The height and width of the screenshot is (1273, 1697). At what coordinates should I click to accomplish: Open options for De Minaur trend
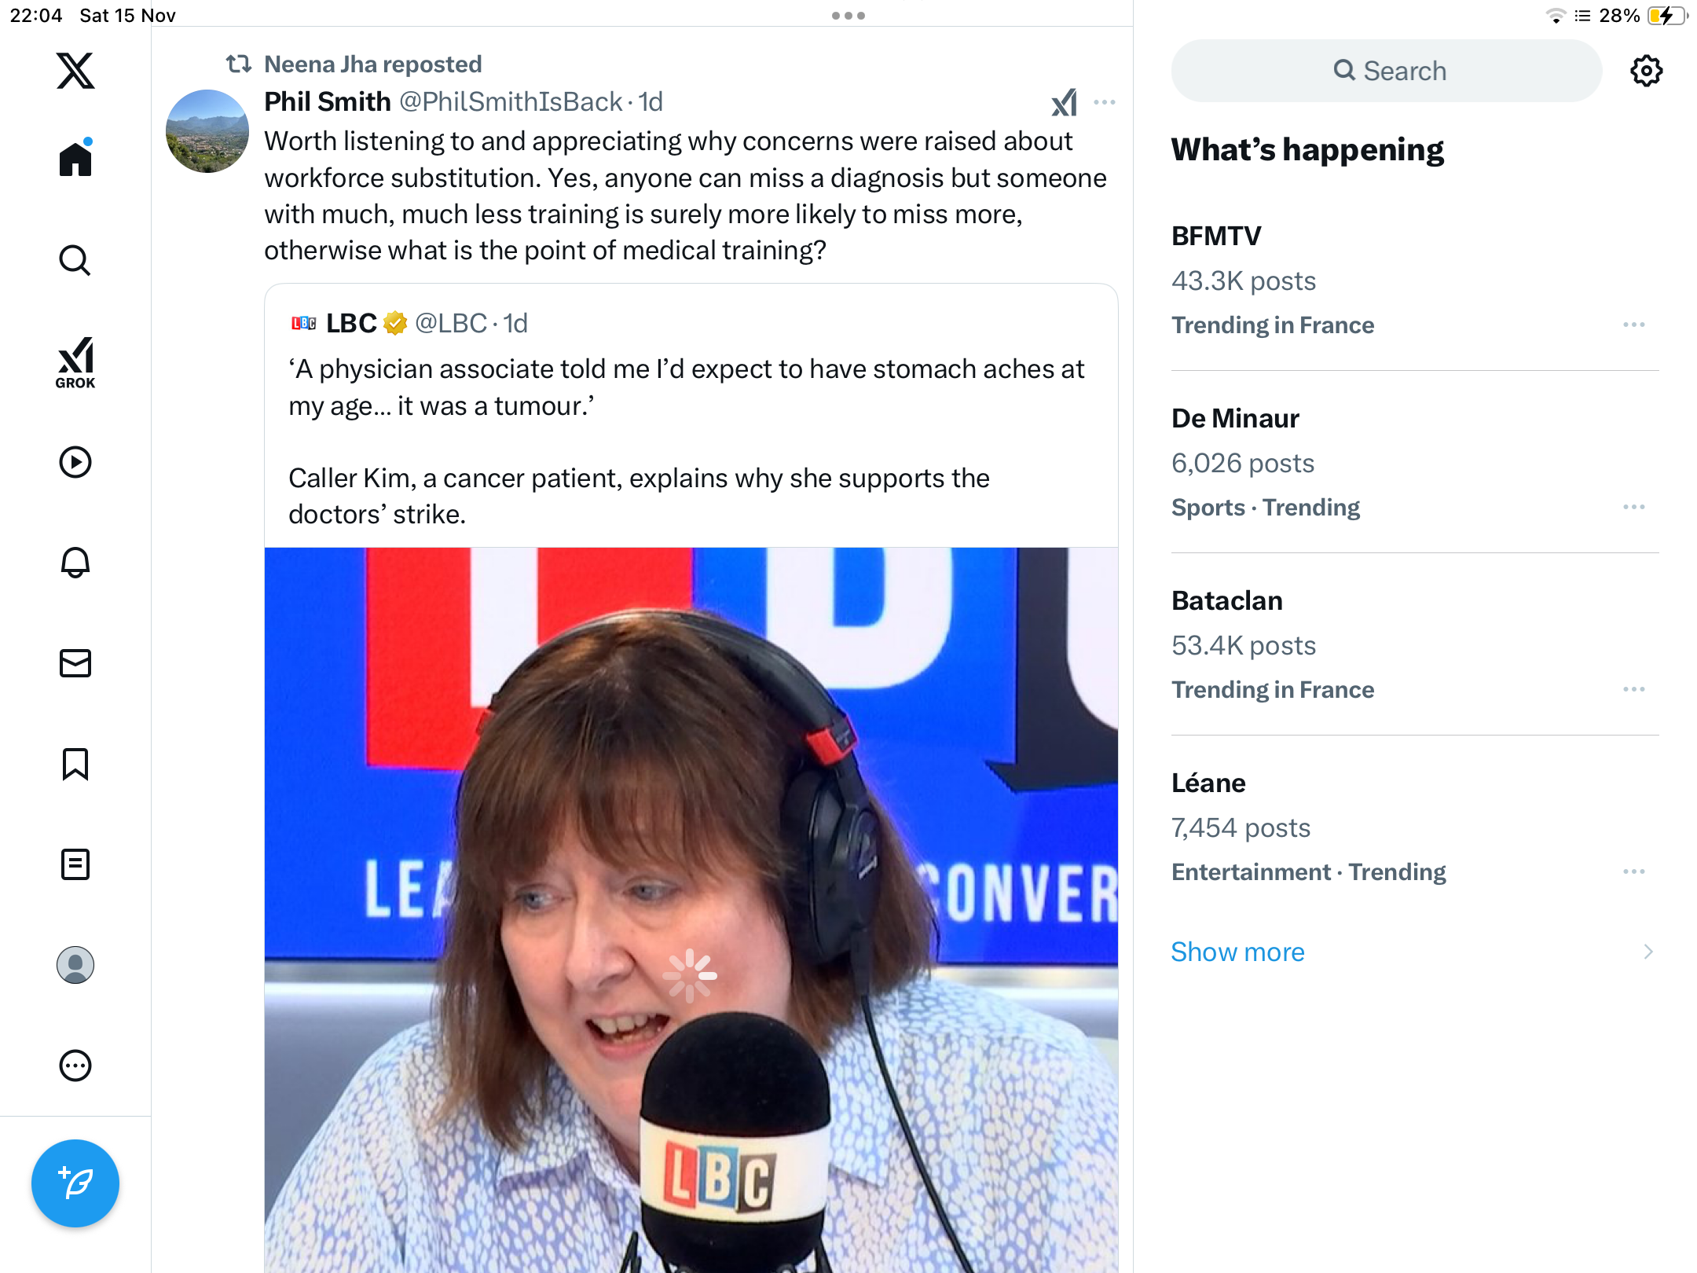pos(1634,507)
